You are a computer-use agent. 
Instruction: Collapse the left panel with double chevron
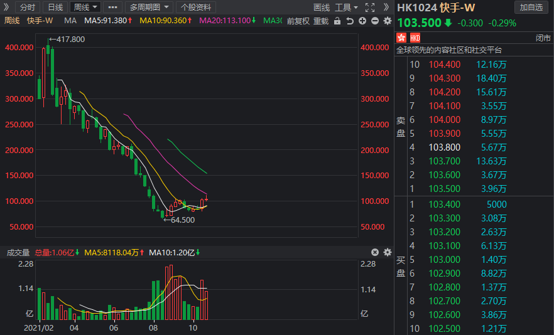point(6,7)
